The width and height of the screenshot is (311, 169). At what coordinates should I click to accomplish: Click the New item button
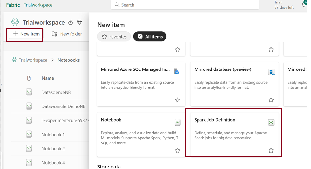[26, 34]
